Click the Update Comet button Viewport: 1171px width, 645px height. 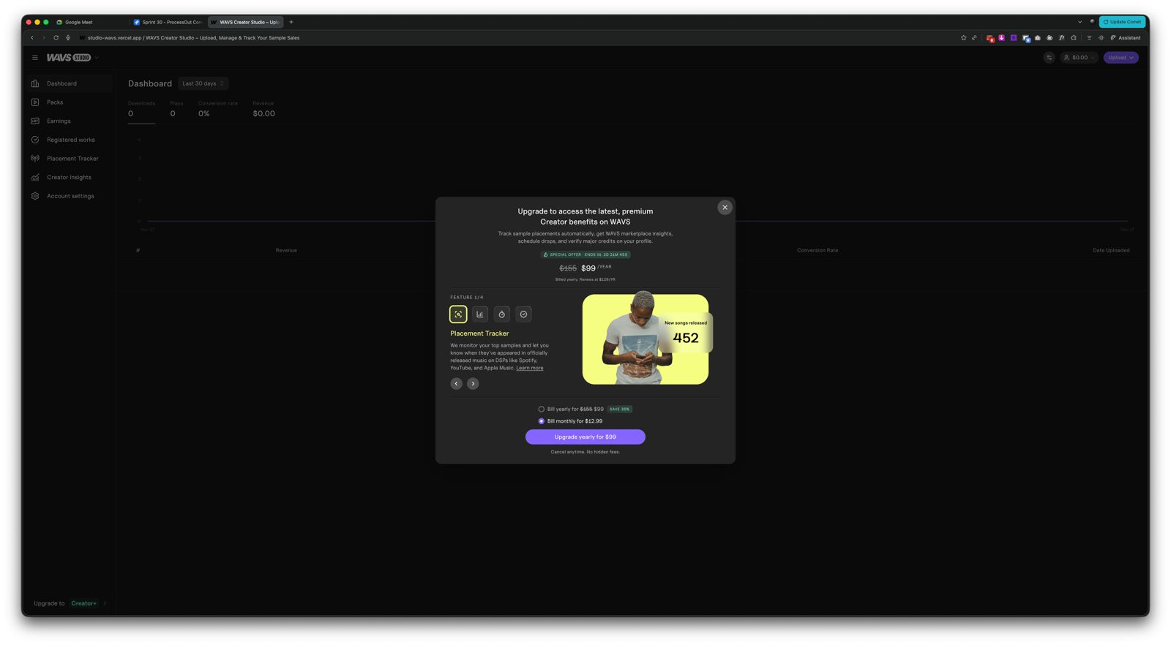pyautogui.click(x=1122, y=22)
